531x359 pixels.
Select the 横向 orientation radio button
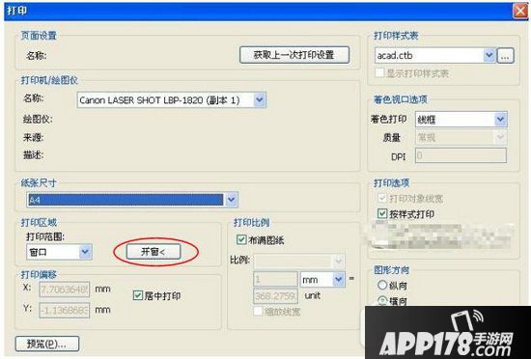[382, 300]
